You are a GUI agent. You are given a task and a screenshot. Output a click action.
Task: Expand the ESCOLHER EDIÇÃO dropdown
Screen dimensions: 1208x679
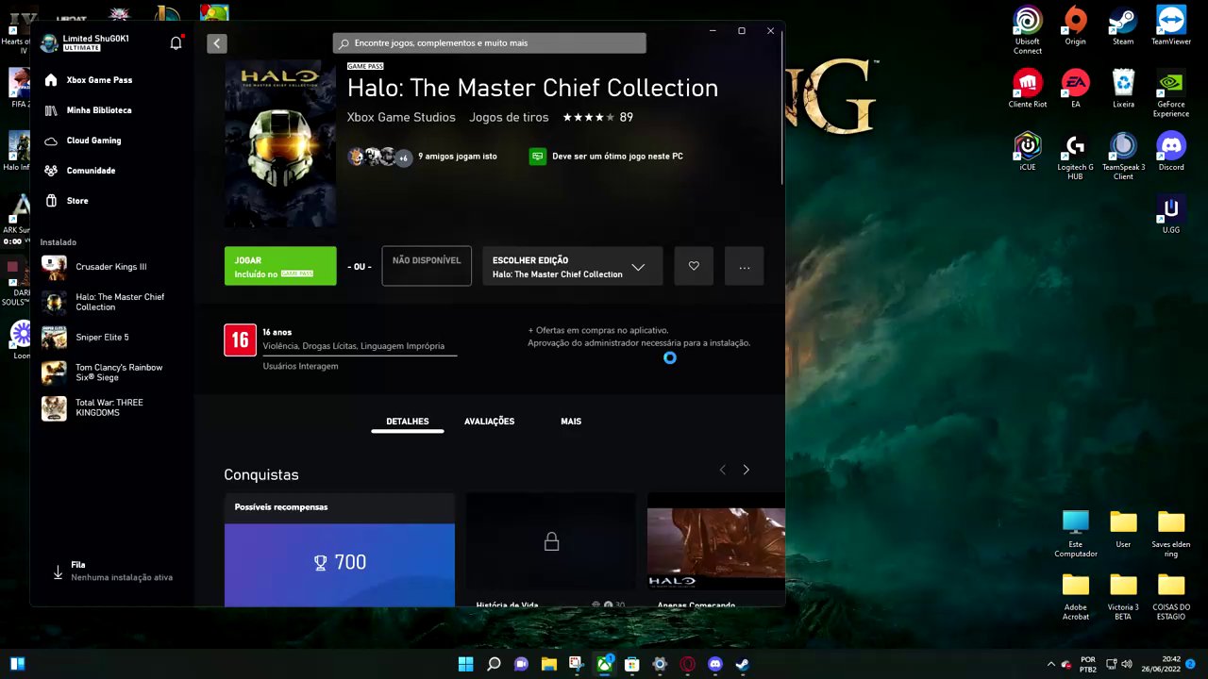click(572, 266)
